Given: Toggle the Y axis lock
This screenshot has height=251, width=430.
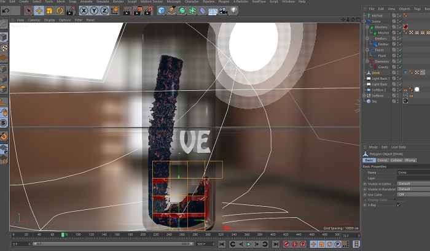Looking at the screenshot, I should (x=94, y=10).
